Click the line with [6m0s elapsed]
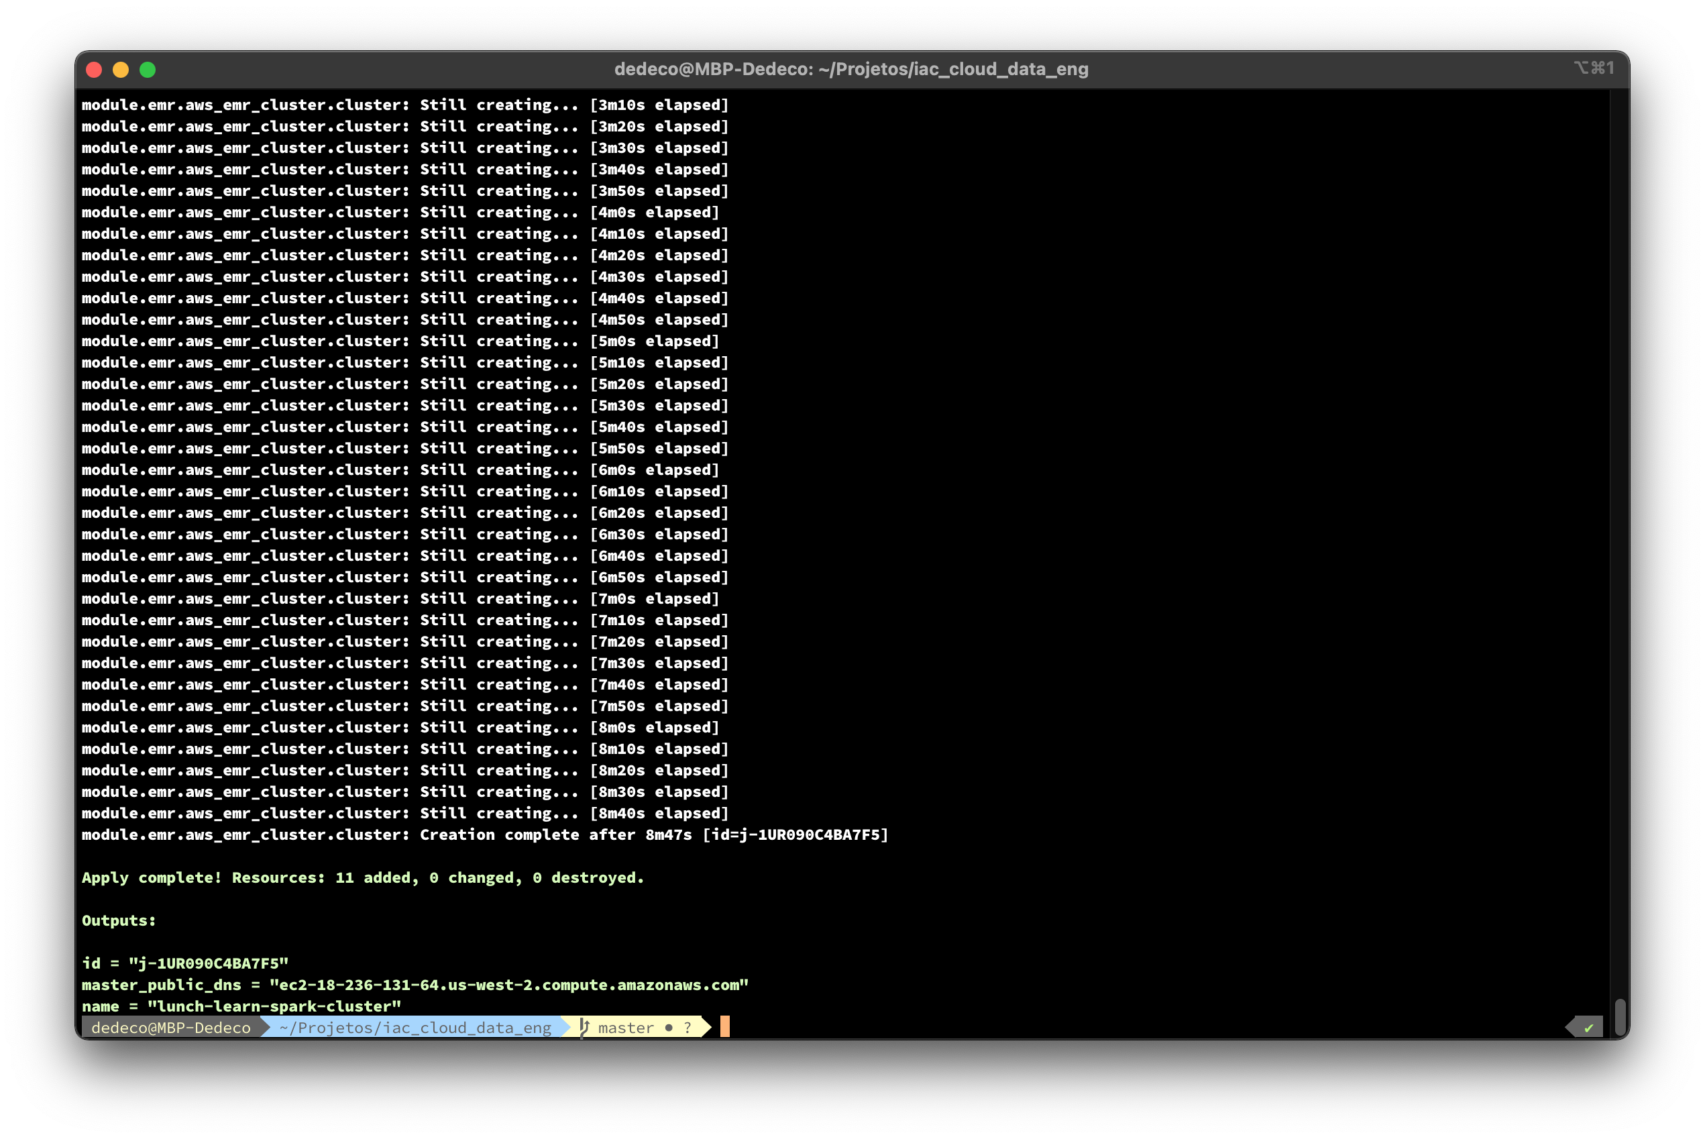Screen dimensions: 1705x1139 tap(400, 470)
